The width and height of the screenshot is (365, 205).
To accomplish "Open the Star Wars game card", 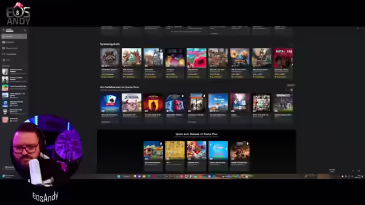I will [x=175, y=108].
